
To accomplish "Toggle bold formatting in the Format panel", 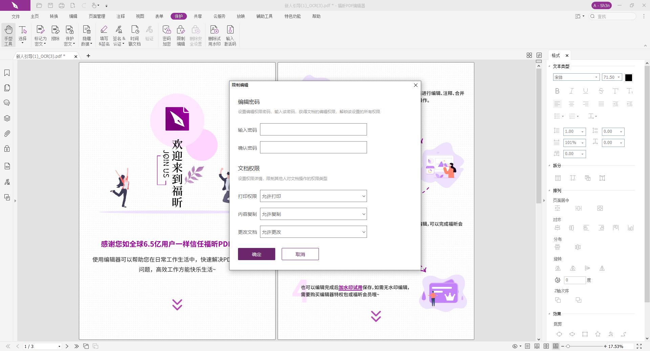I will [557, 91].
